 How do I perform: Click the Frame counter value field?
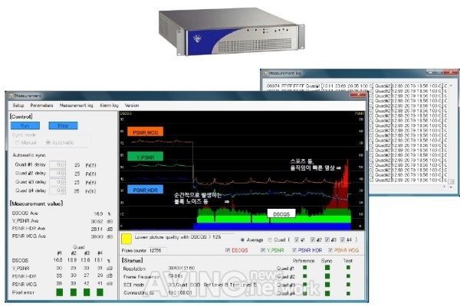click(x=156, y=251)
